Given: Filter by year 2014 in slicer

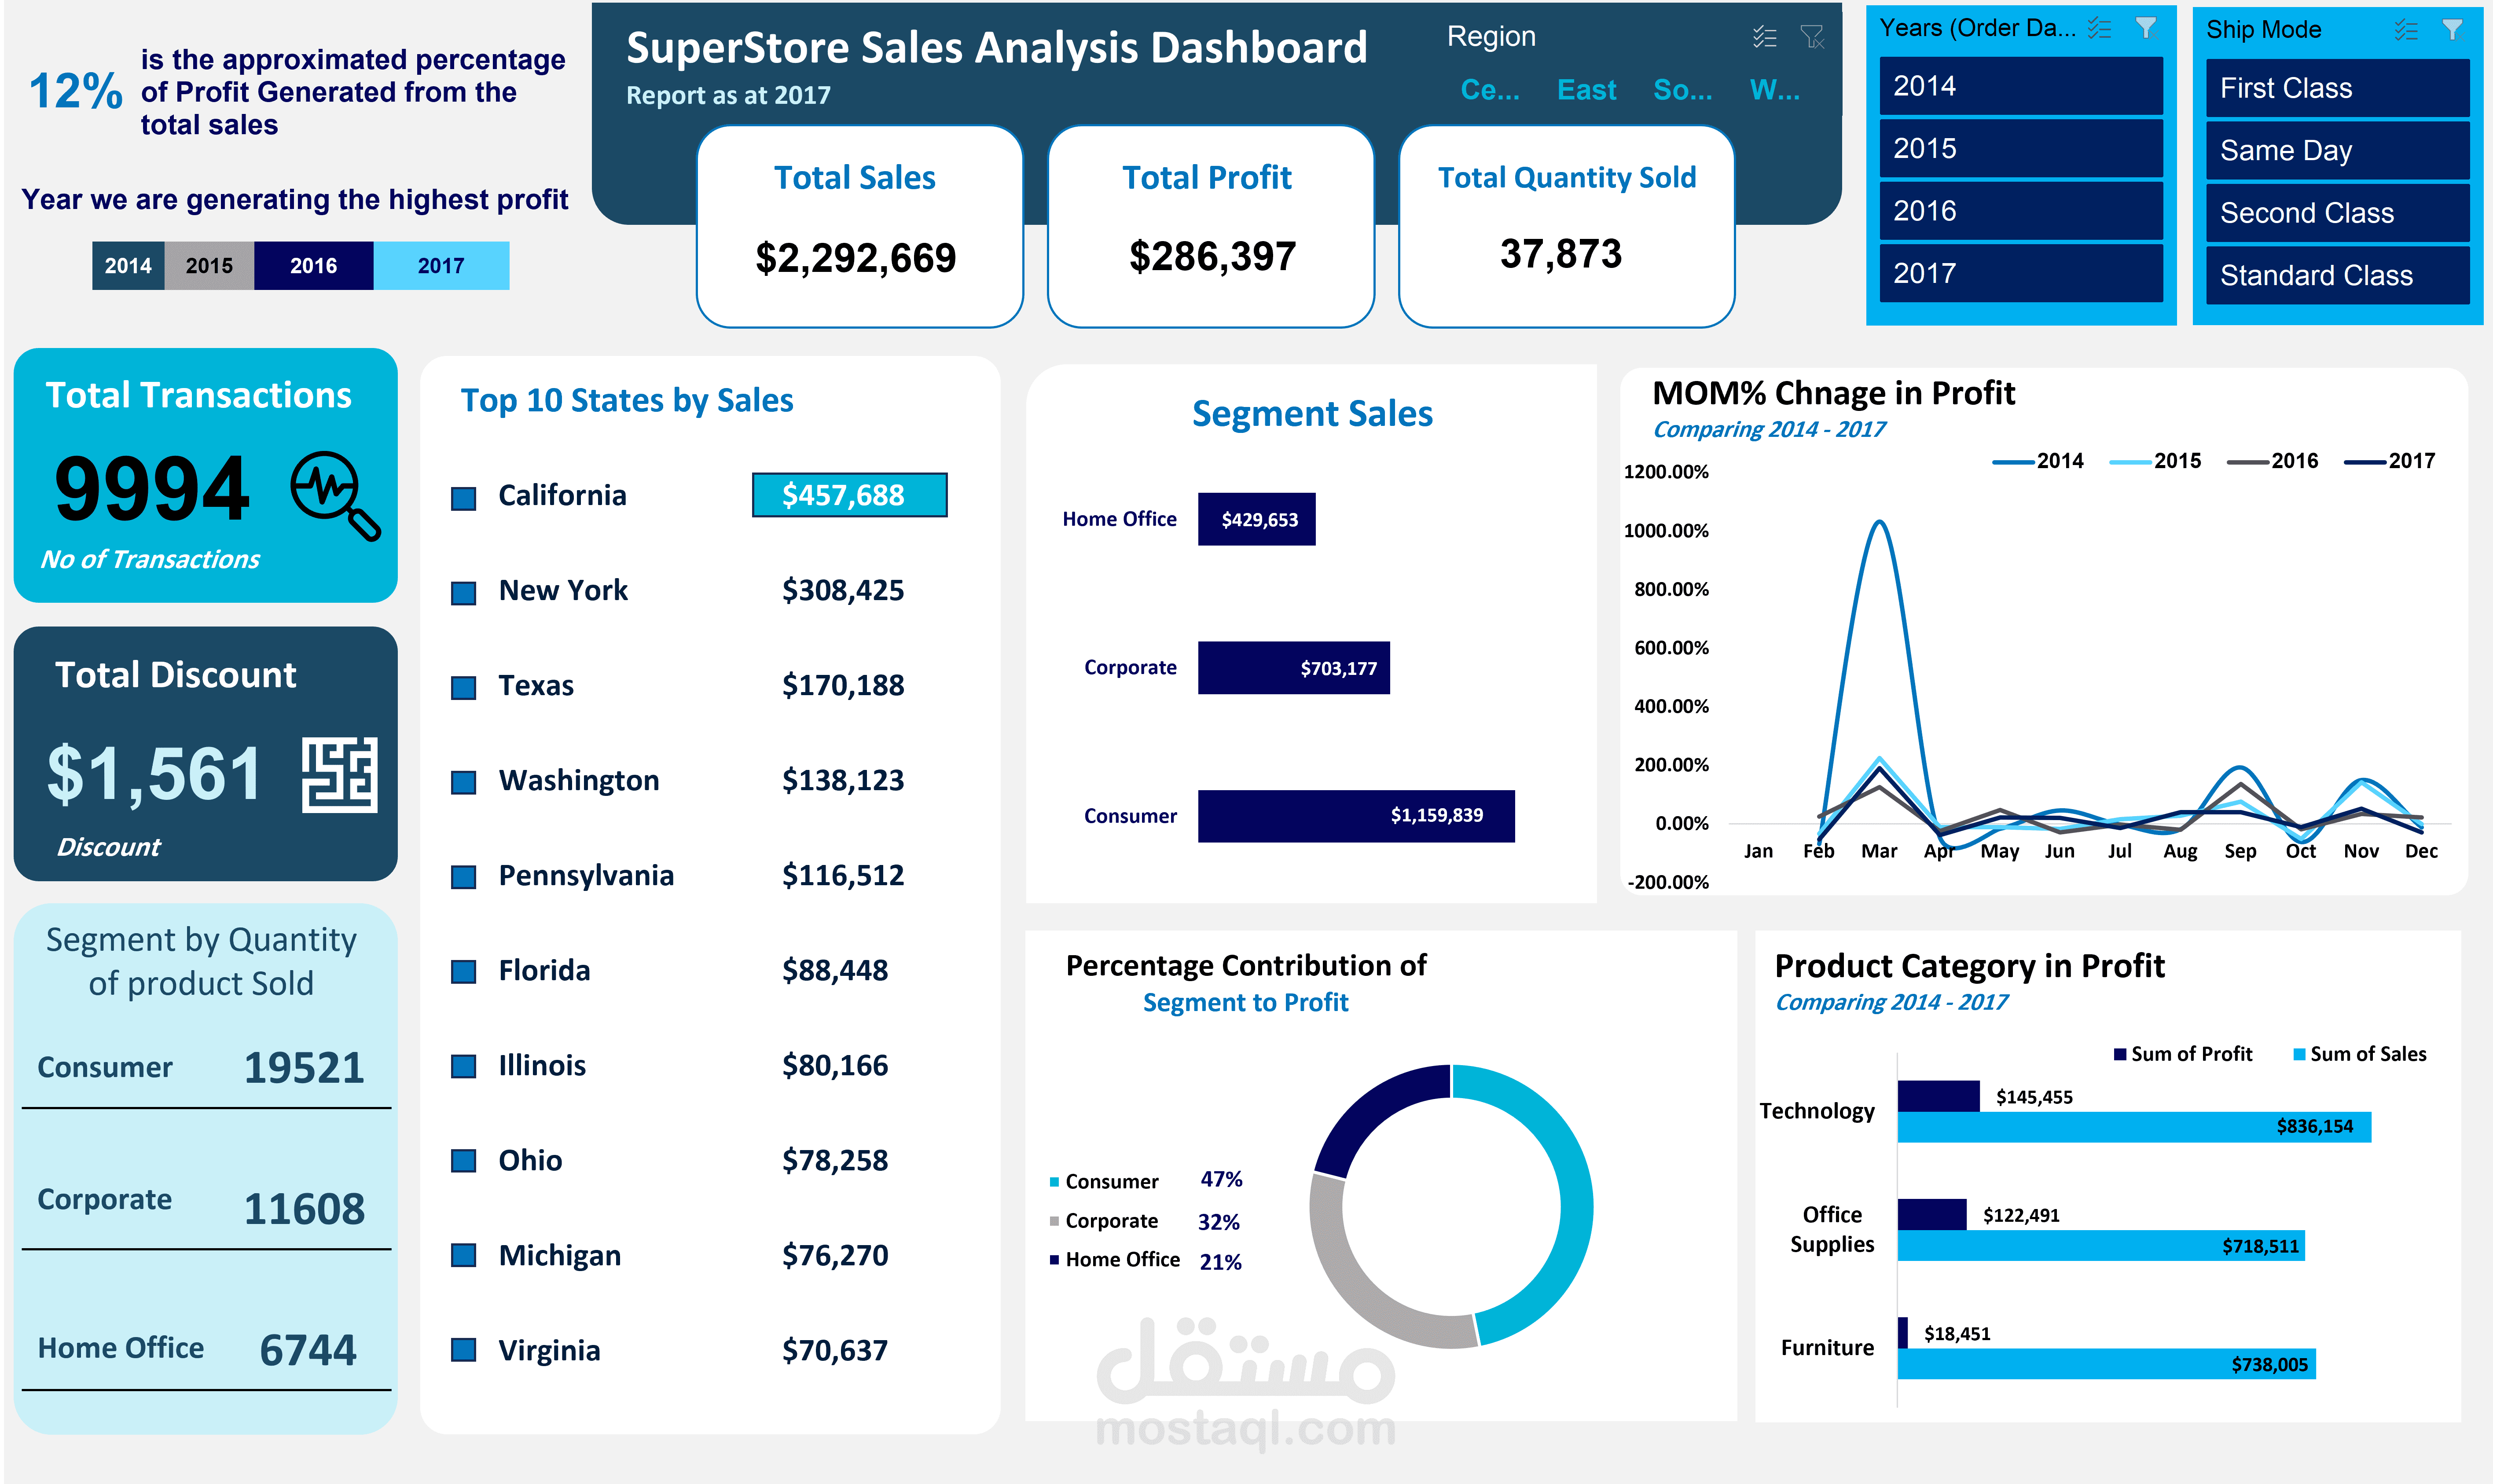Looking at the screenshot, I should 2020,86.
